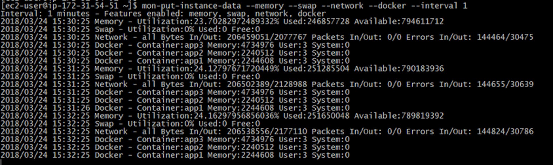Image resolution: width=553 pixels, height=165 pixels.
Task: Click the ec2-user shell prompt
Action: tap(69, 6)
